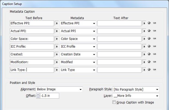
Task: Click the empty Text After field for ICC Profile
Action: [x=119, y=47]
